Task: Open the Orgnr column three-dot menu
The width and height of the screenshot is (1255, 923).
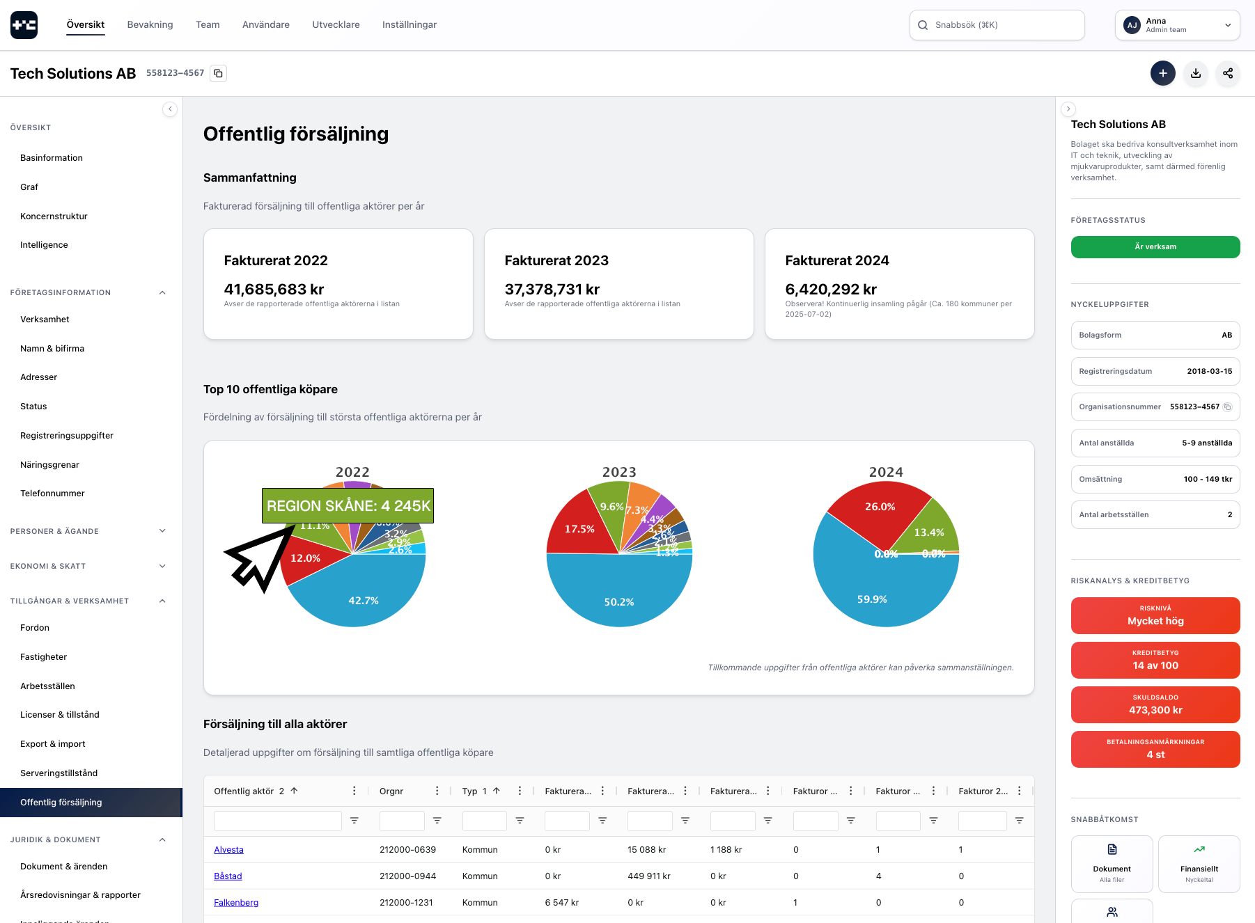Action: (x=437, y=791)
